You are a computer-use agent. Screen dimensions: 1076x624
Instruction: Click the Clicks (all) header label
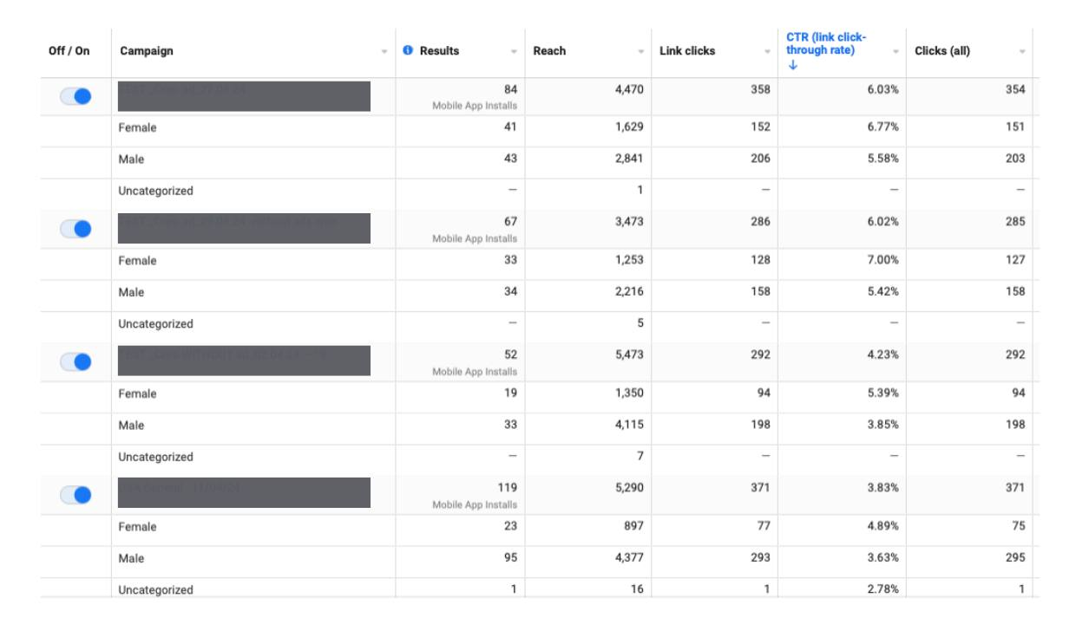(x=942, y=51)
